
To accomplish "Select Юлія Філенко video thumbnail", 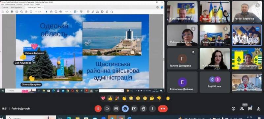I will tap(215, 59).
